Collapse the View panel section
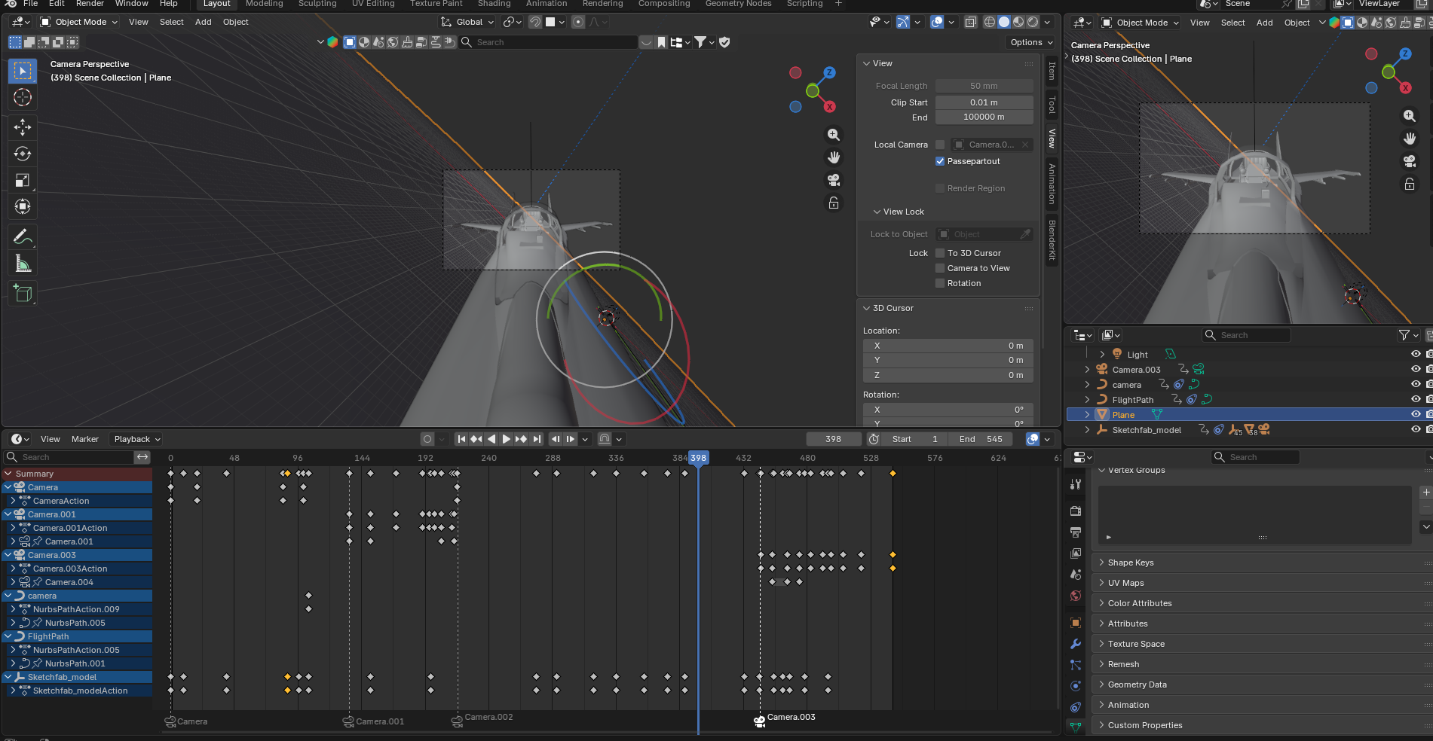This screenshot has width=1433, height=741. click(866, 63)
